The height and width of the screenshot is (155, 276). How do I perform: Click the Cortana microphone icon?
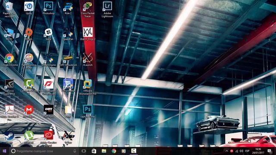75,151
